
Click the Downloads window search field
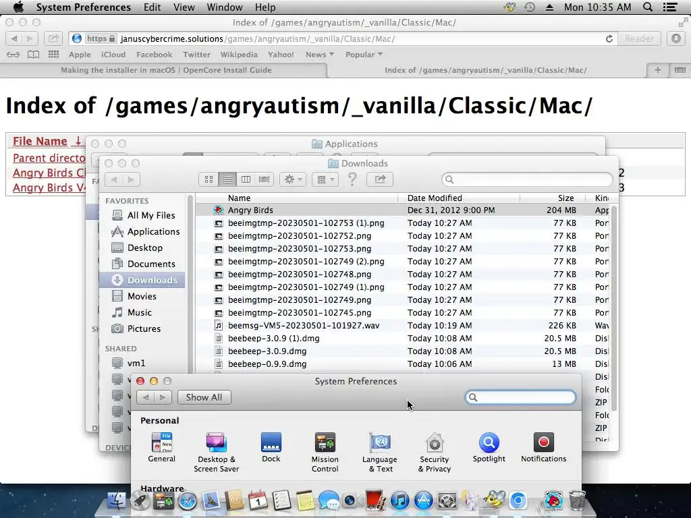(527, 179)
